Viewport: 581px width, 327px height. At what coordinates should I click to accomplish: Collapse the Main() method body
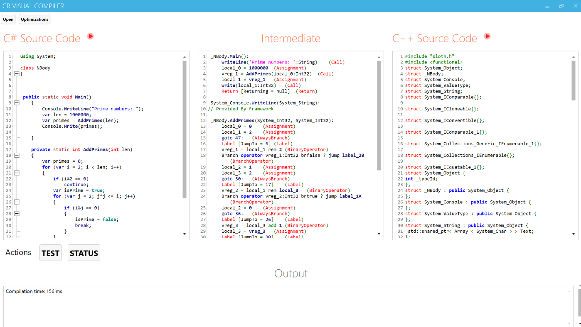coord(17,103)
